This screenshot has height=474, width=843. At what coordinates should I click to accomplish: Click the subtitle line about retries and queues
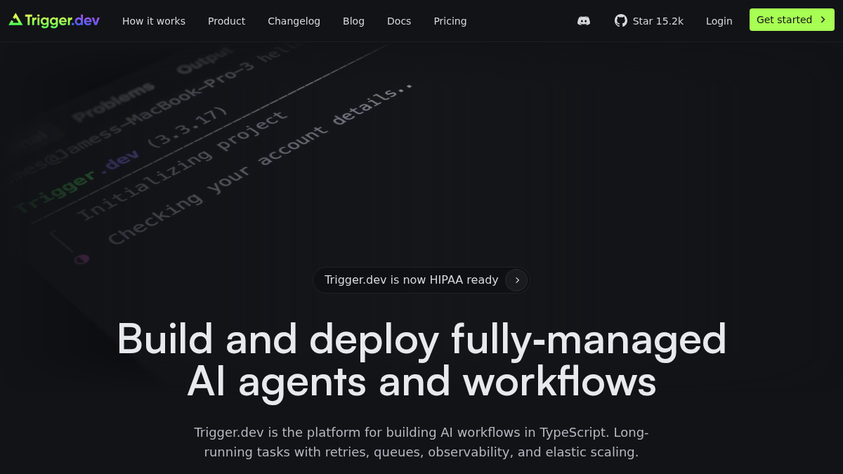[x=421, y=452]
